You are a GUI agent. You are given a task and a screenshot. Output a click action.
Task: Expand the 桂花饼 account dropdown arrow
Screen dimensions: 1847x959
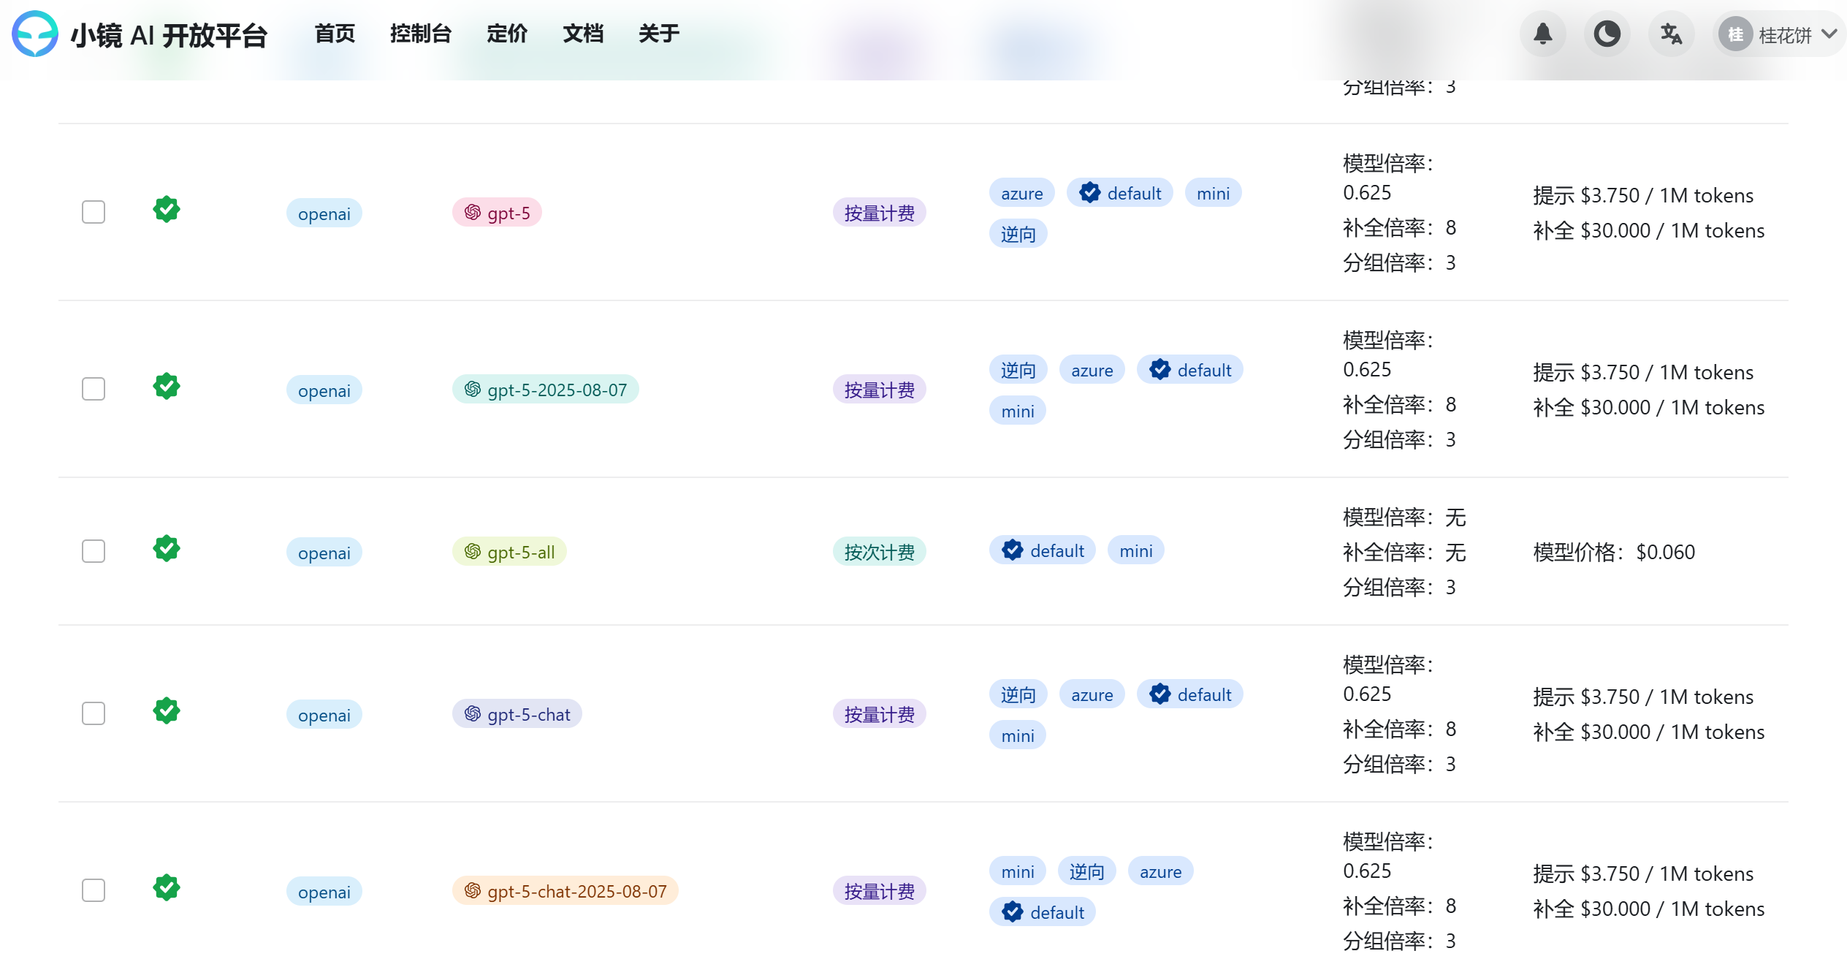pyautogui.click(x=1829, y=34)
